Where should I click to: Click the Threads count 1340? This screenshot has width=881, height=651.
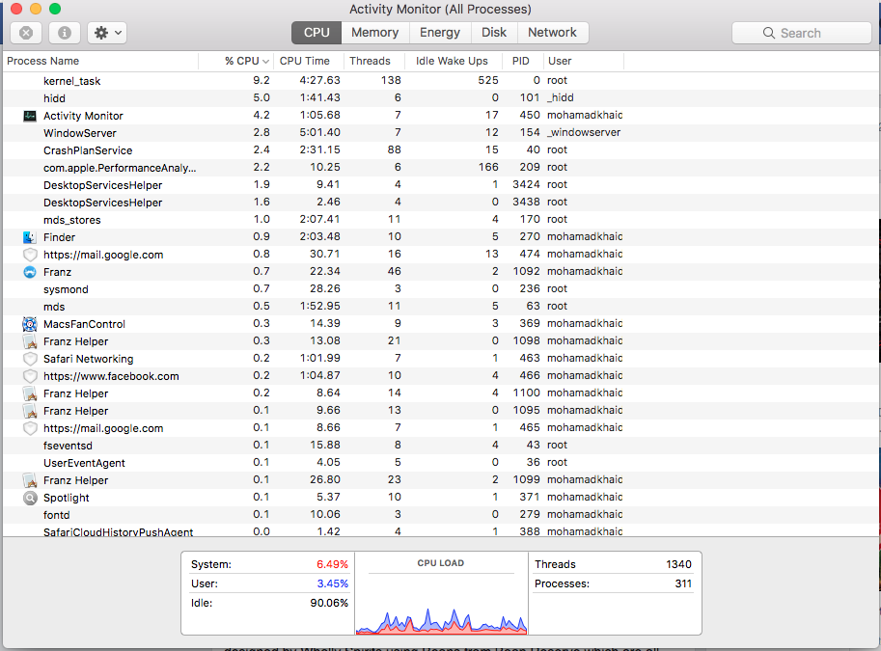(x=678, y=564)
